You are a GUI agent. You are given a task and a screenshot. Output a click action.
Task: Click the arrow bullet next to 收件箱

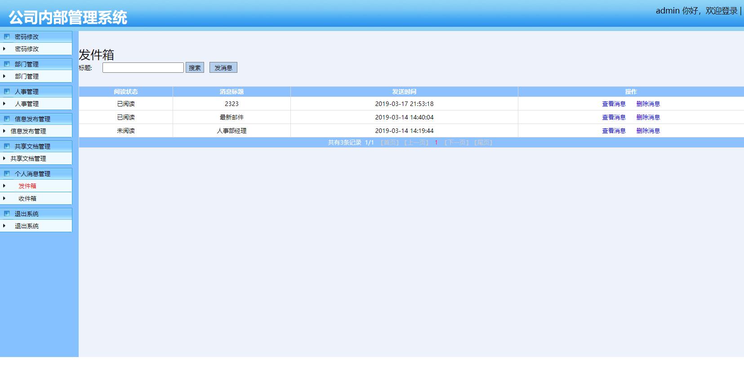coord(4,199)
